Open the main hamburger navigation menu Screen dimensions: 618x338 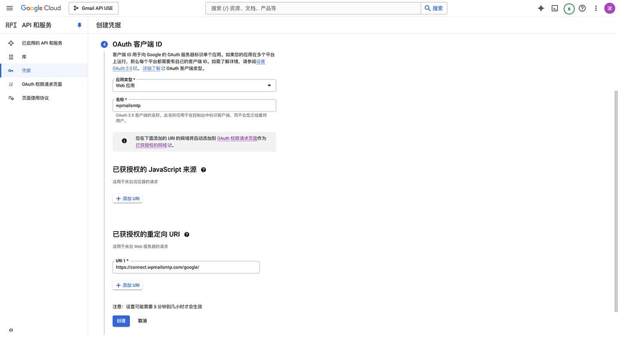(x=9, y=8)
